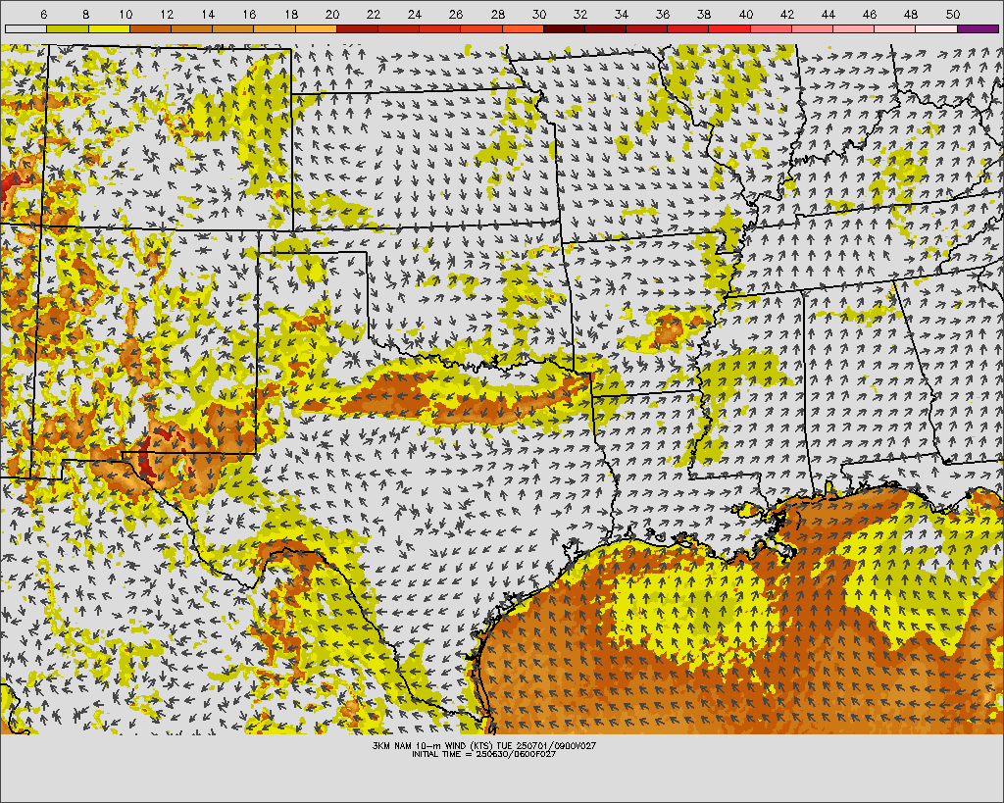Click the legend label "8"
The image size is (1004, 803).
86,14
